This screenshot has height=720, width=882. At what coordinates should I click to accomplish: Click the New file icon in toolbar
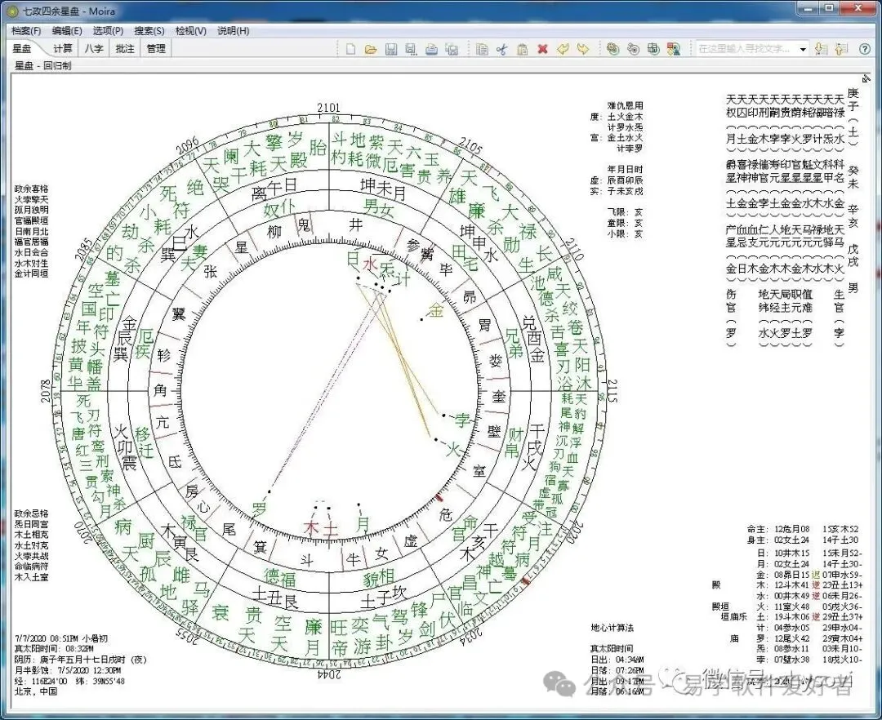350,49
